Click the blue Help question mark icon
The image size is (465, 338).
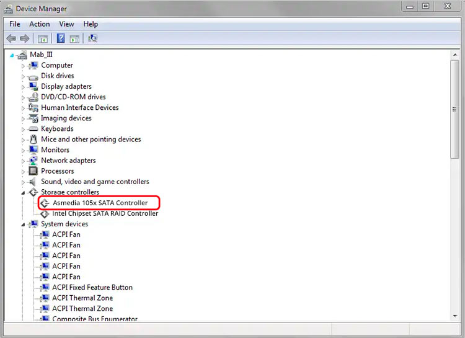click(61, 38)
